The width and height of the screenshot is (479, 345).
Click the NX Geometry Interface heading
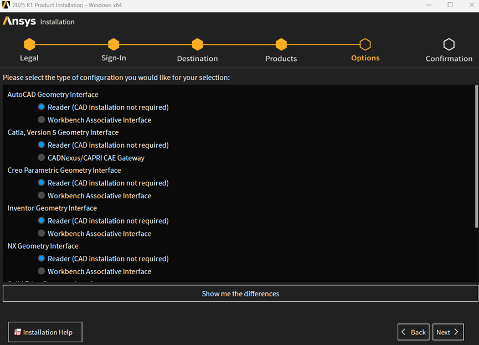pyautogui.click(x=43, y=246)
